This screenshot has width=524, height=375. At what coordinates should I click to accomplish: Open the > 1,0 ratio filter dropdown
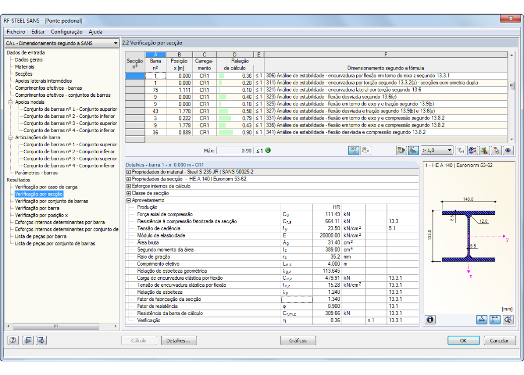pyautogui.click(x=449, y=150)
